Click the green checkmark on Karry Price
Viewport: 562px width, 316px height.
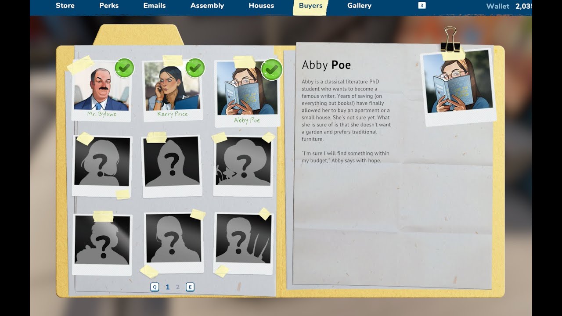(x=195, y=68)
